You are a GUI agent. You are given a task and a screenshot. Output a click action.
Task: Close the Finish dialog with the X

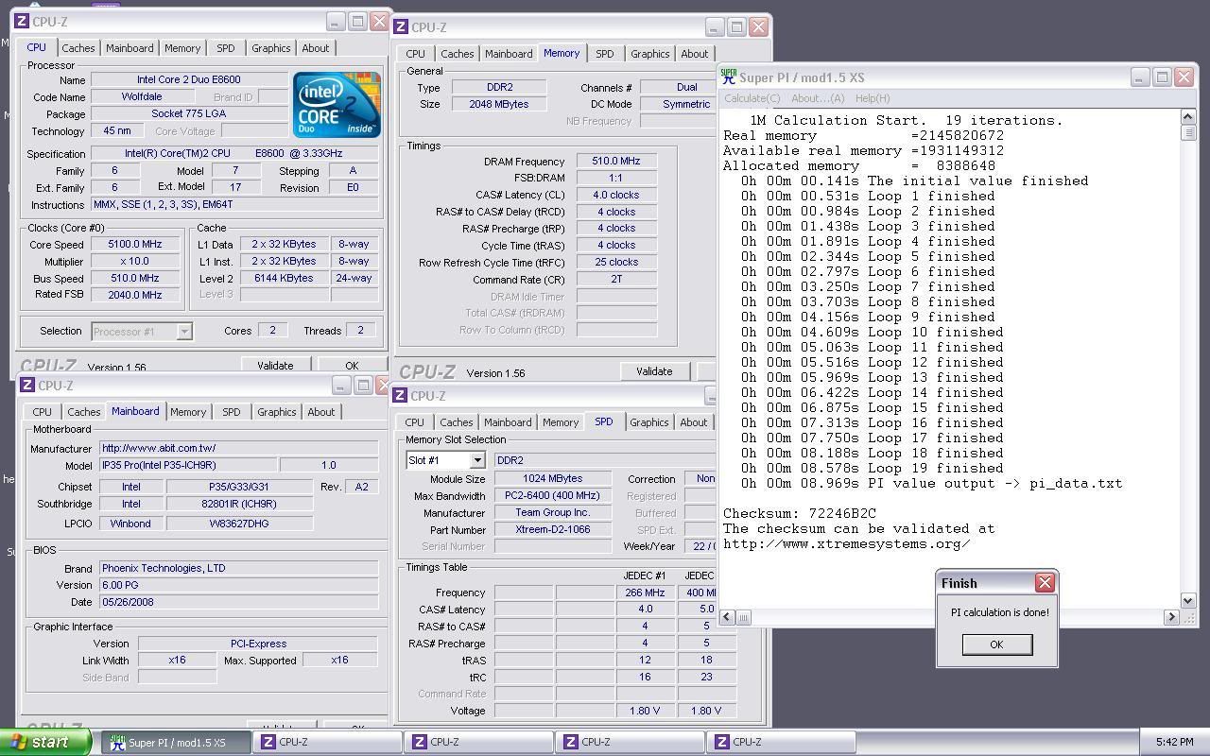[1045, 583]
